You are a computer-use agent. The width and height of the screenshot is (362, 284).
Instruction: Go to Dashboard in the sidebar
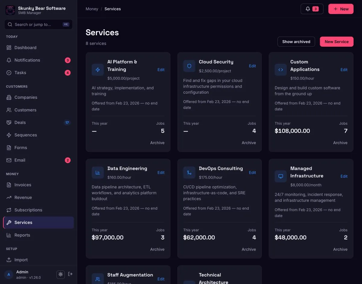tap(38, 48)
